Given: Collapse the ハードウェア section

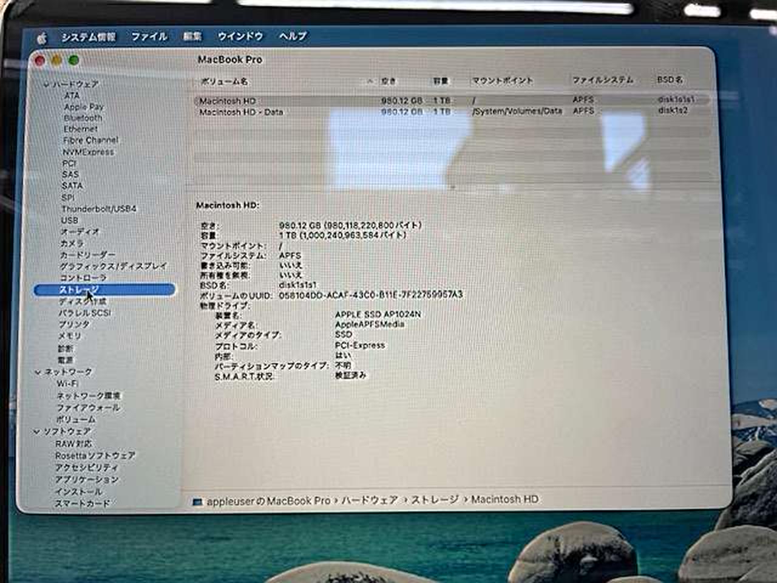Looking at the screenshot, I should 46,84.
